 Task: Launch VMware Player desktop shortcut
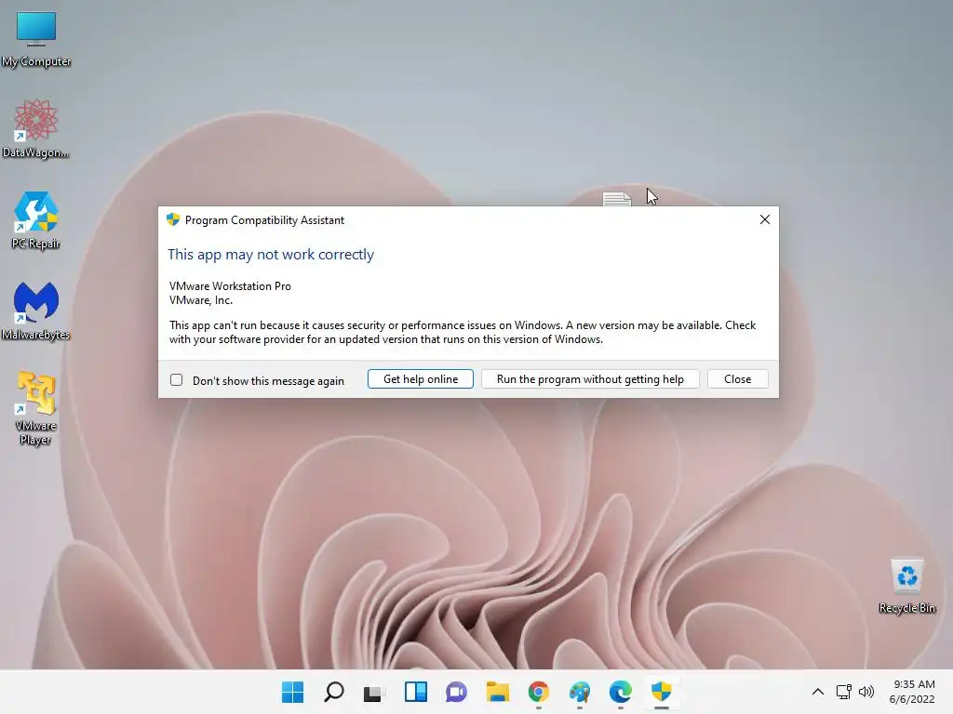36,408
